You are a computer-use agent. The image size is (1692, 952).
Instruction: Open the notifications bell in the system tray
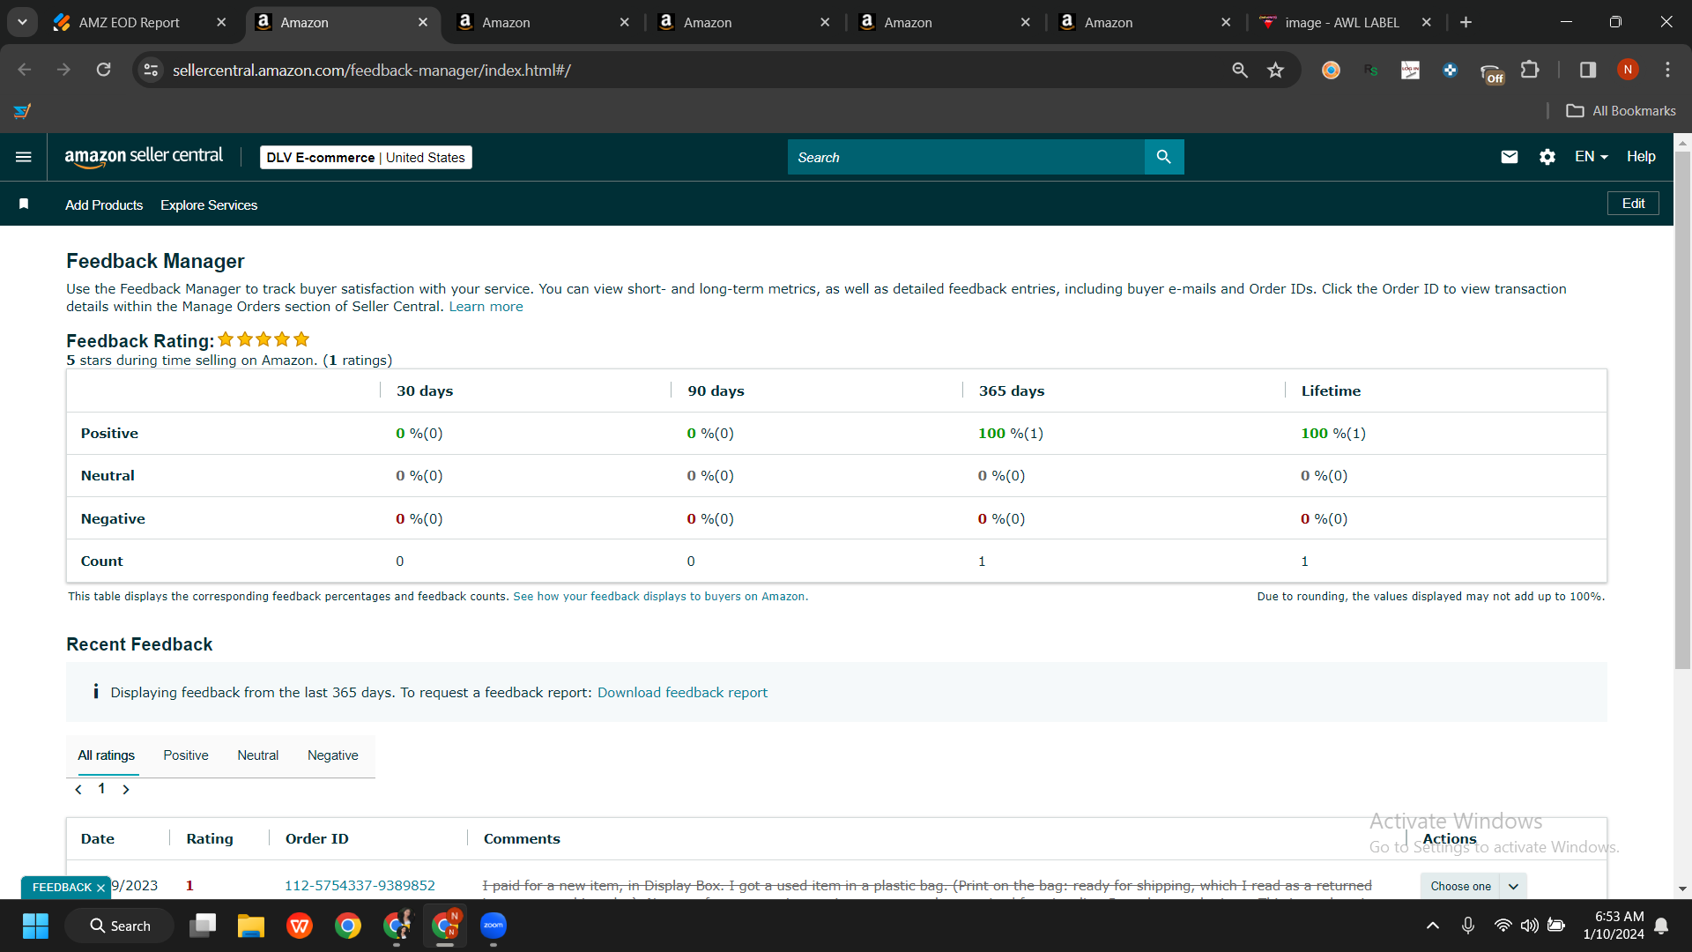click(1661, 926)
